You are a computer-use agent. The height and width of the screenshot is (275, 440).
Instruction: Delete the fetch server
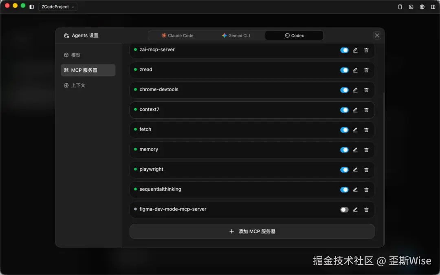coord(366,130)
